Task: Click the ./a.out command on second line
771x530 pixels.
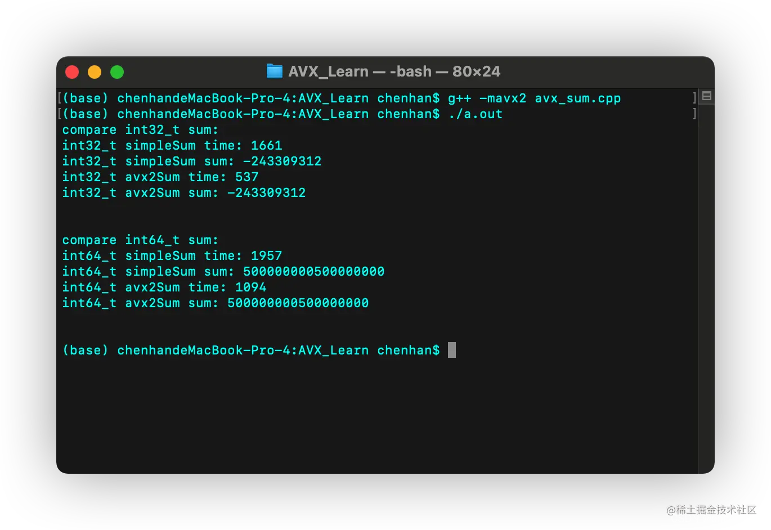Action: click(475, 114)
